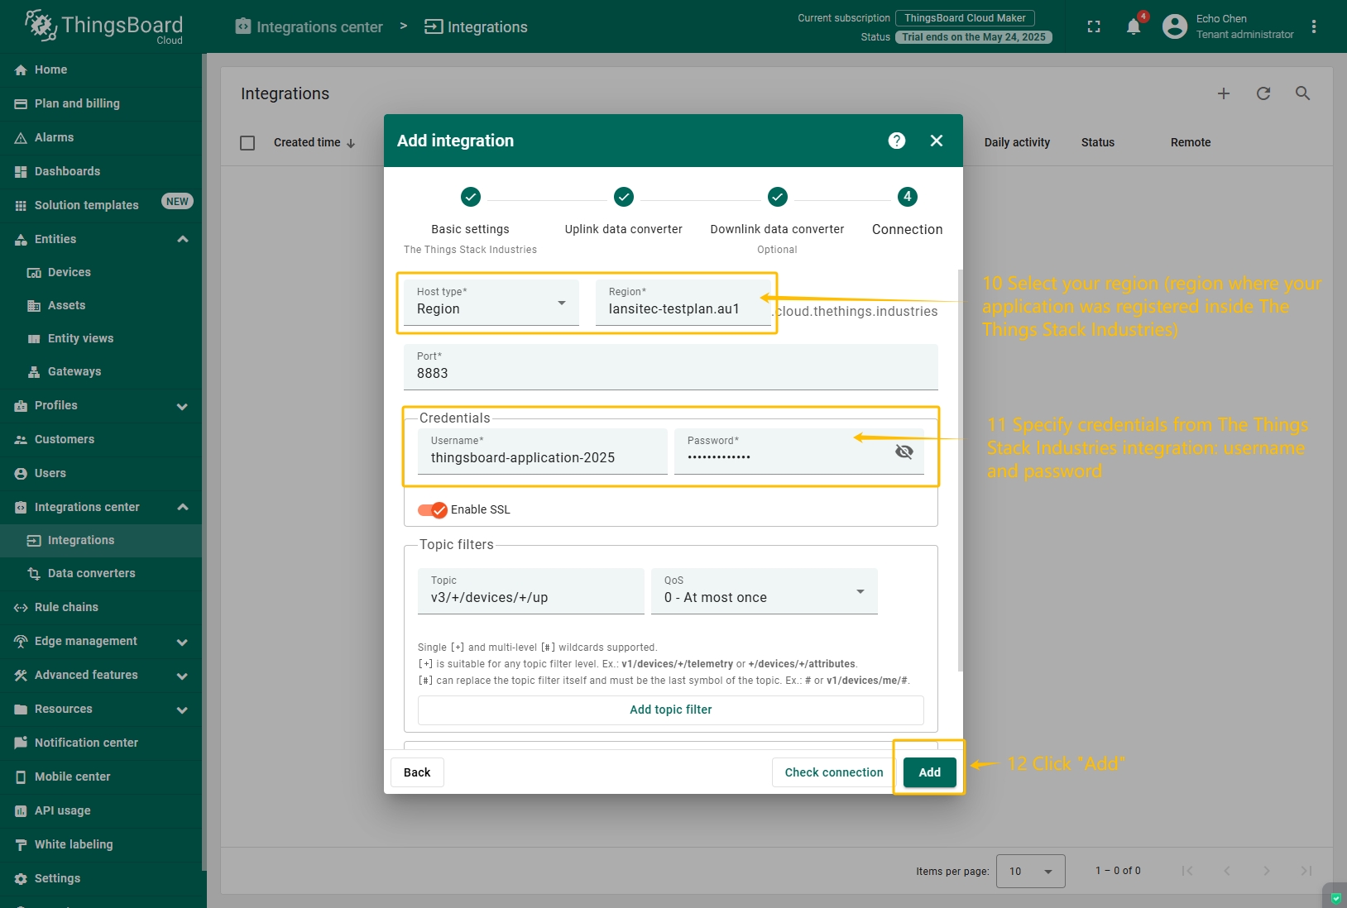Image resolution: width=1347 pixels, height=908 pixels.
Task: Open Data converters in the sidebar
Action: click(91, 573)
